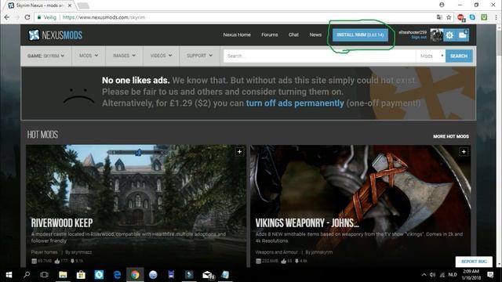Expand the MODS menu dropdown
Screen dimensions: 502x282
click(89, 56)
